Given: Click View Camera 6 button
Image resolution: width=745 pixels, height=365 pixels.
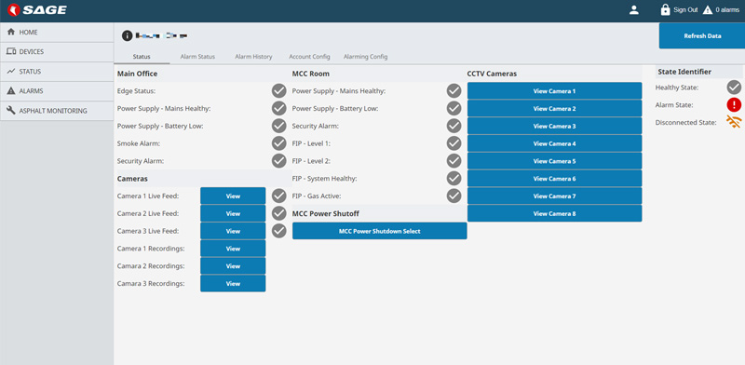Looking at the screenshot, I should pos(554,179).
